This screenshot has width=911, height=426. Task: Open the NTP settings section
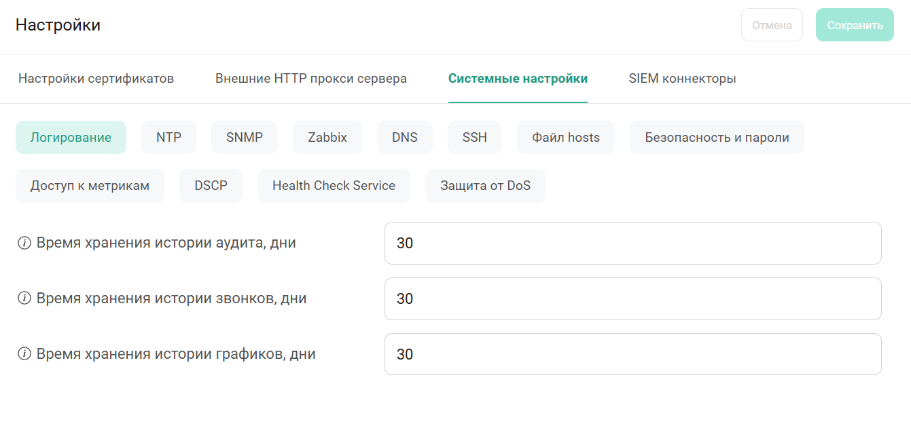pyautogui.click(x=168, y=138)
